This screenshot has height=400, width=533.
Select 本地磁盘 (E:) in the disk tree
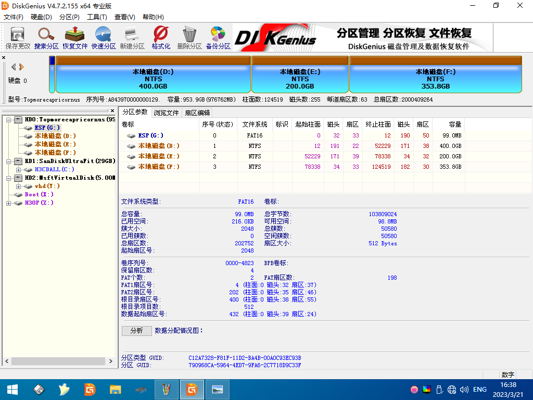coord(55,144)
